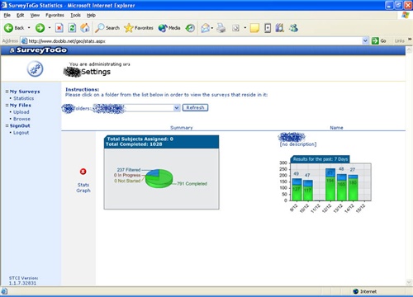Click the green Forward arrow icon
Viewport: 413px width, 297px height.
[40, 28]
